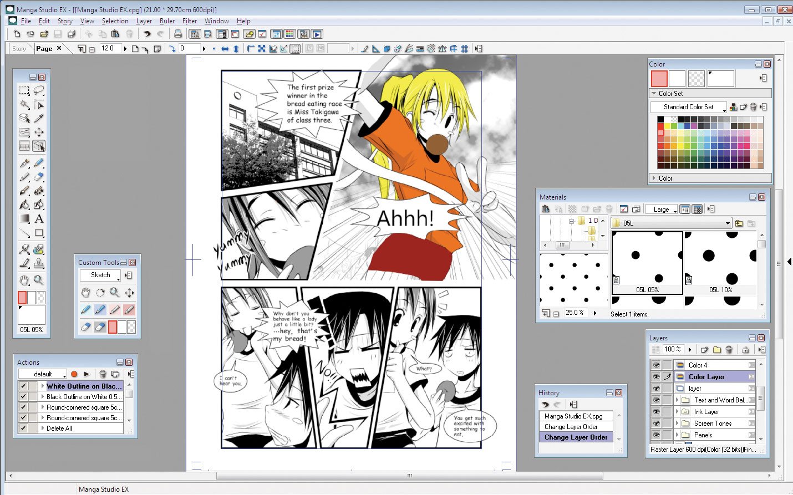Viewport: 793px width, 495px height.
Task: Click the trash icon in Layers panel
Action: [729, 350]
